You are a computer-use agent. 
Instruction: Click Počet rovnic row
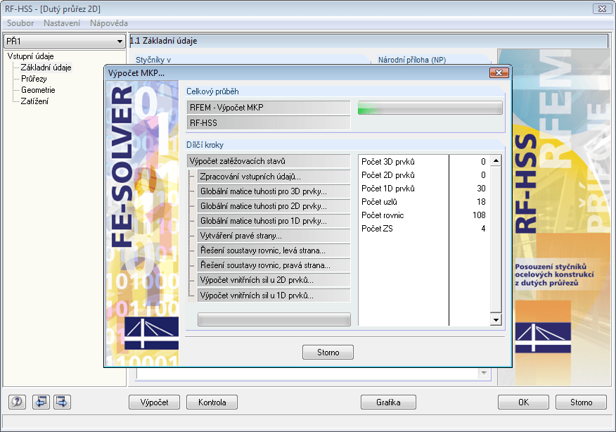[x=424, y=215]
